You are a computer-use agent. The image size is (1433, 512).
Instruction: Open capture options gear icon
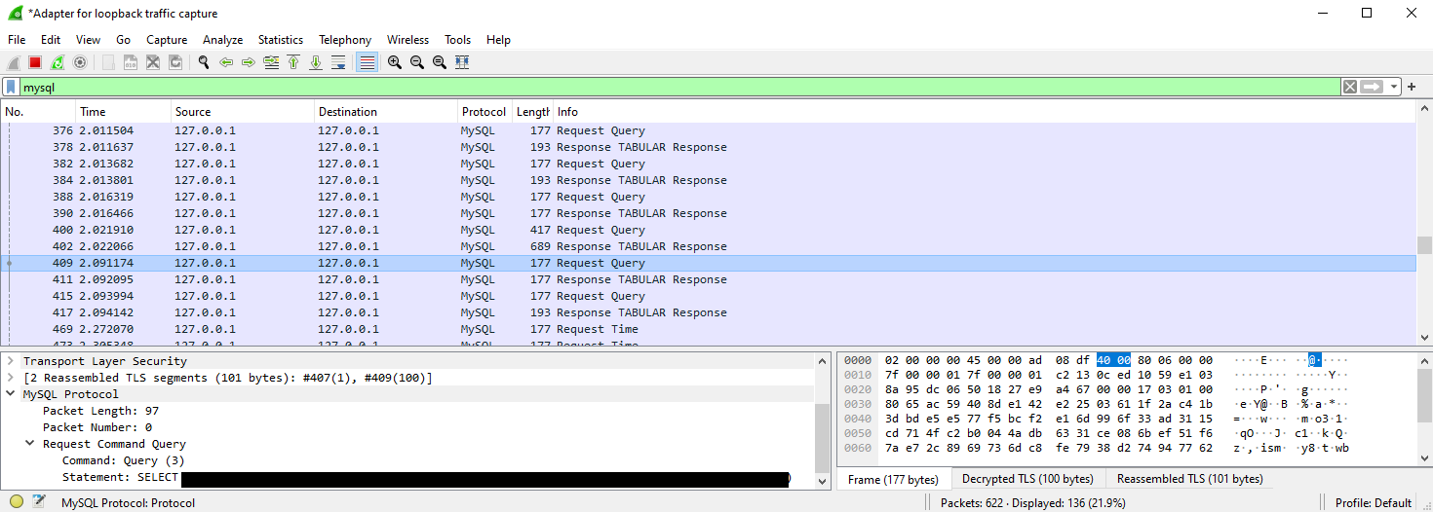[80, 62]
